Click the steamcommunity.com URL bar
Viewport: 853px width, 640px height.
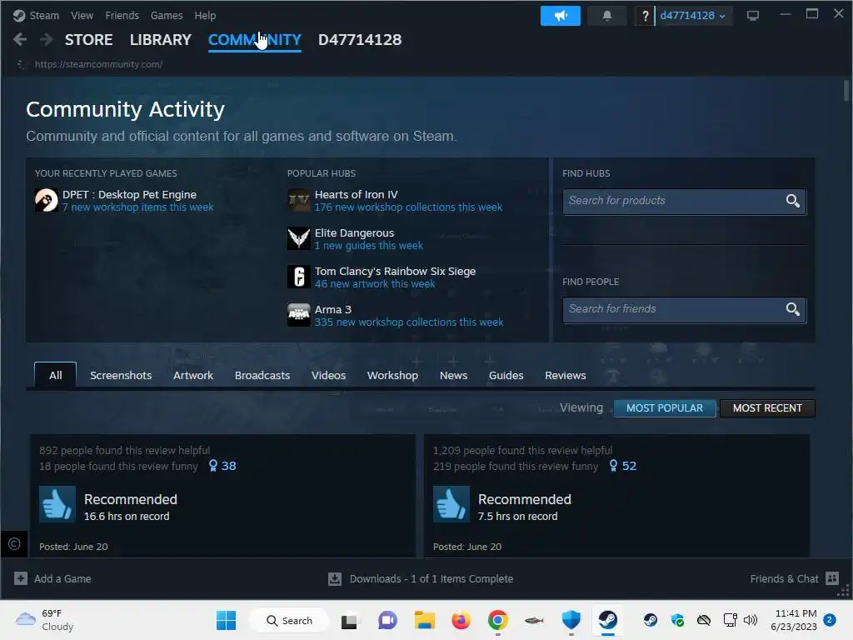point(98,64)
